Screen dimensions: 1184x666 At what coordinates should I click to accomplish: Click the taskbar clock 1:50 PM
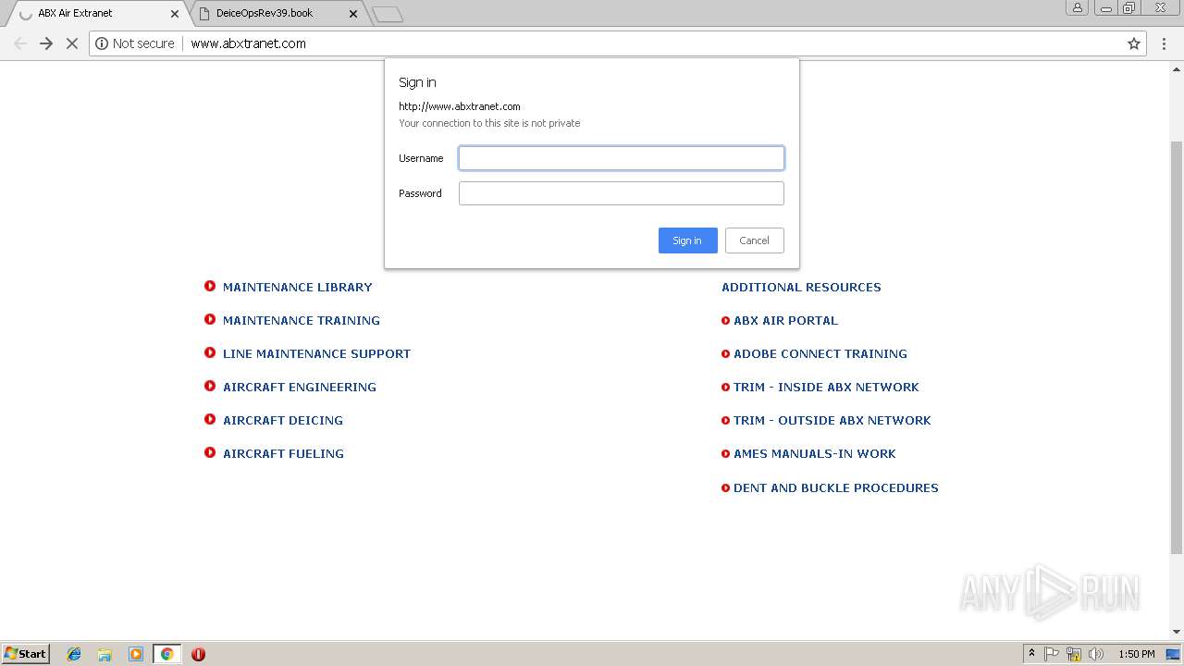[1137, 654]
